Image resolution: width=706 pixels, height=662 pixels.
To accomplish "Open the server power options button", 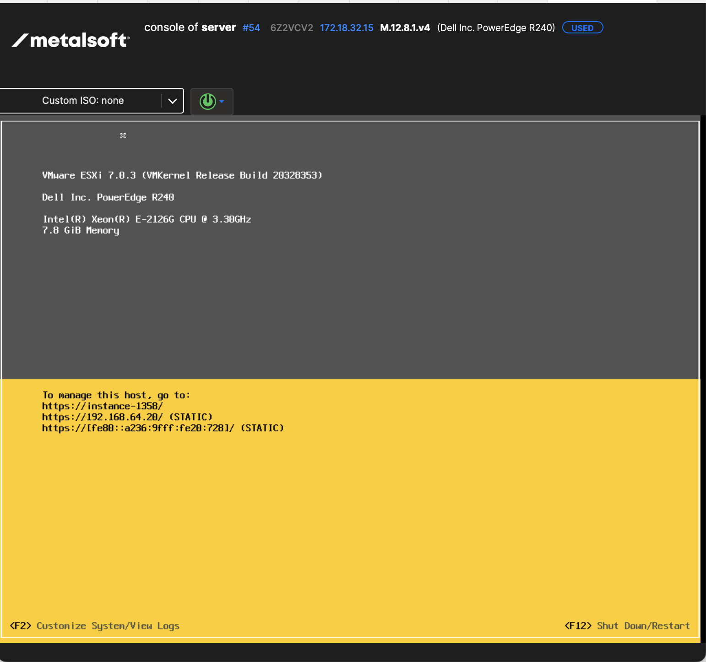I will tap(212, 101).
